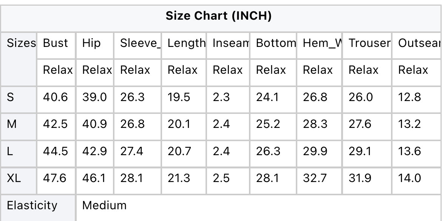Click Relax subheader under Bust
This screenshot has height=221, width=442.
(x=58, y=70)
